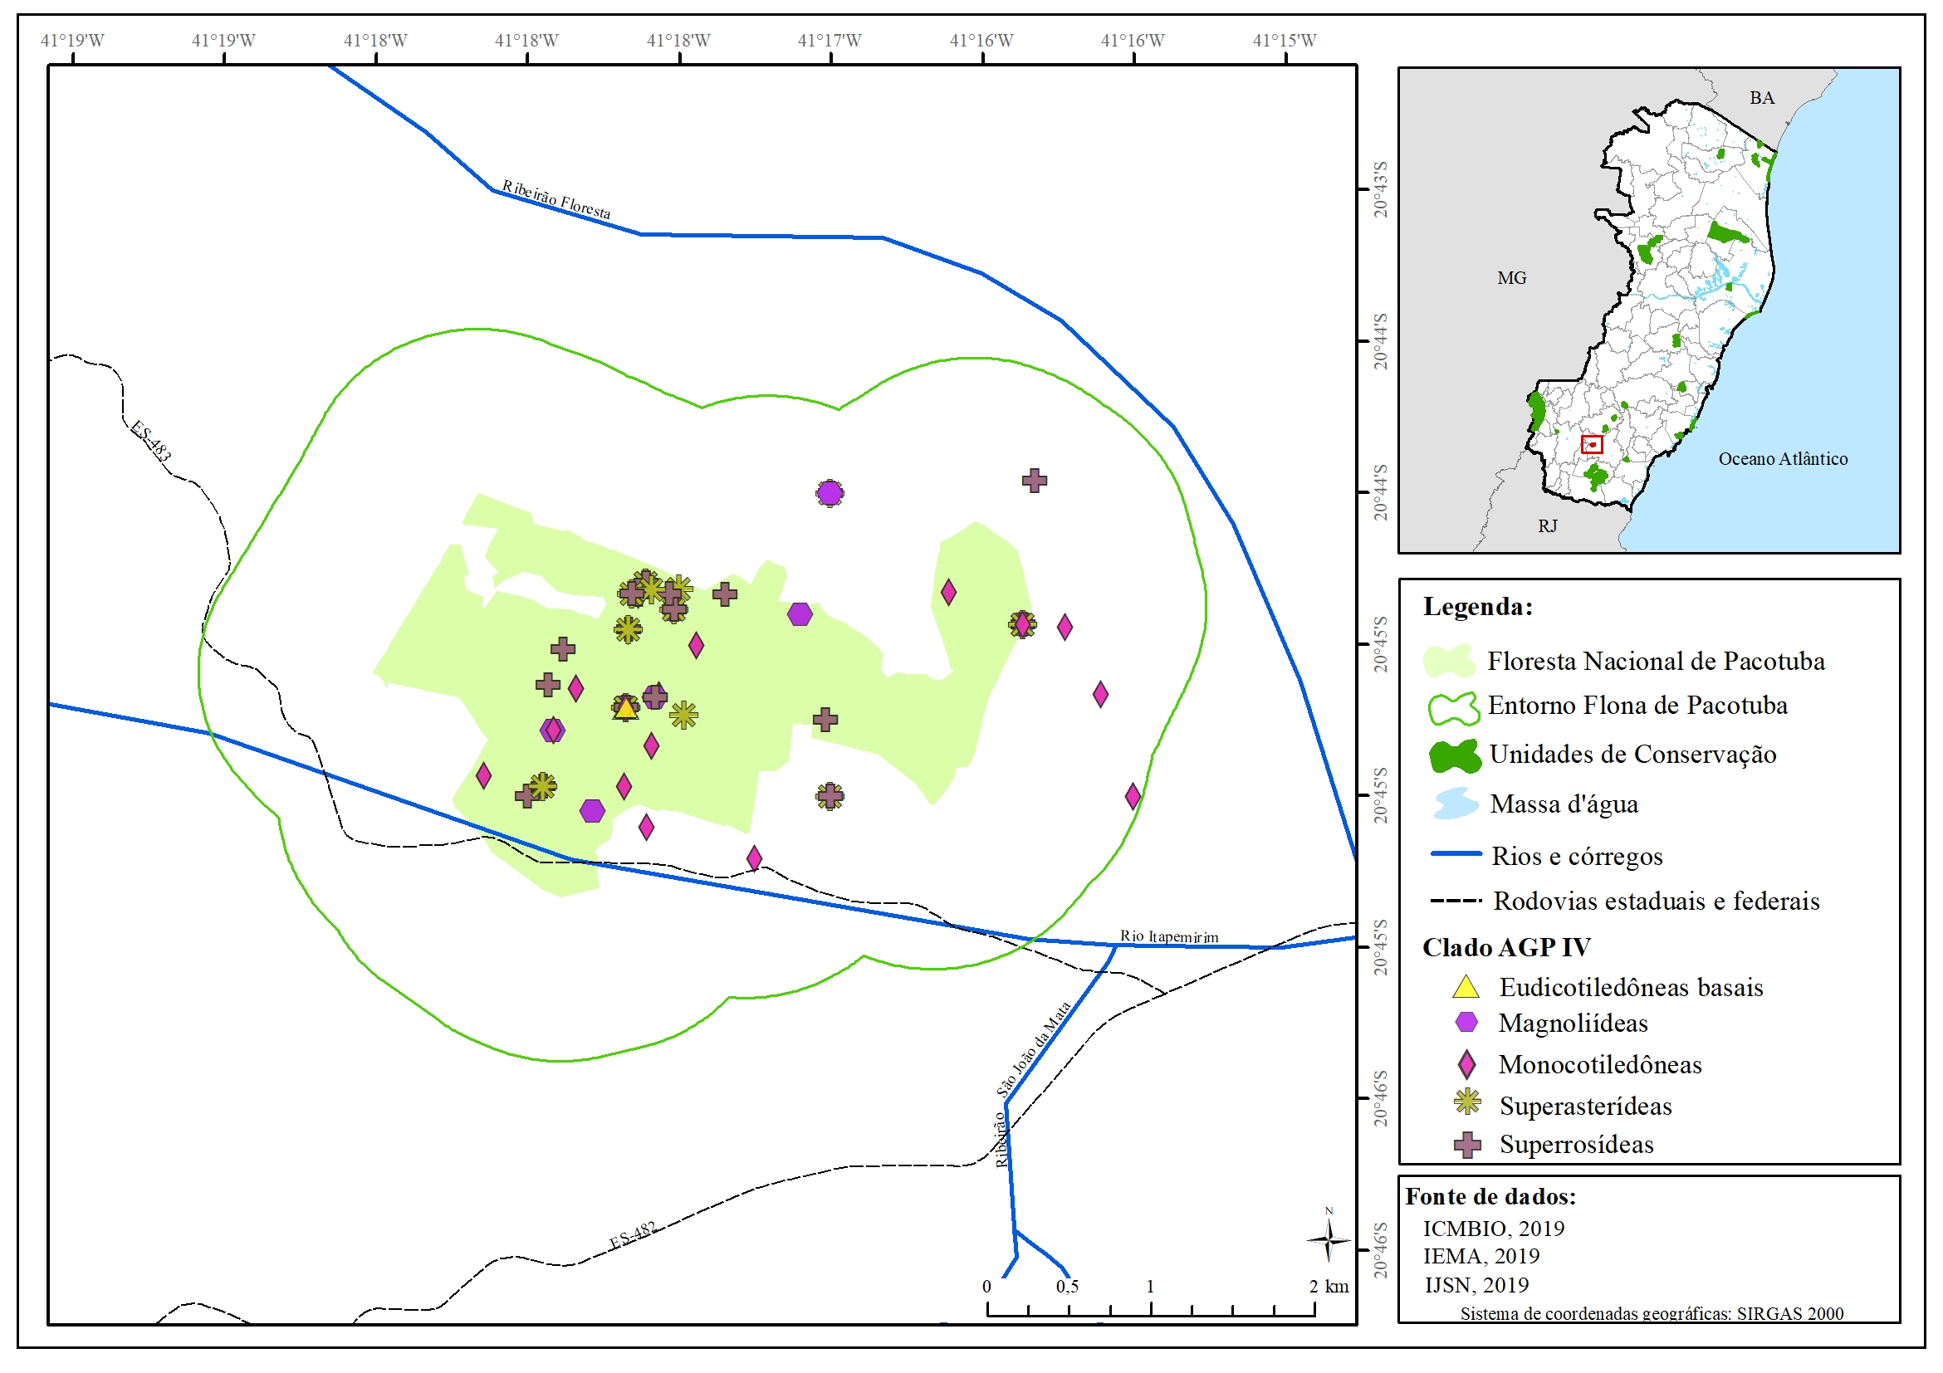This screenshot has height=1373, width=1943.
Task: Click the purple hexagon Magnoliídeas legend icon
Action: pyautogui.click(x=1466, y=1023)
